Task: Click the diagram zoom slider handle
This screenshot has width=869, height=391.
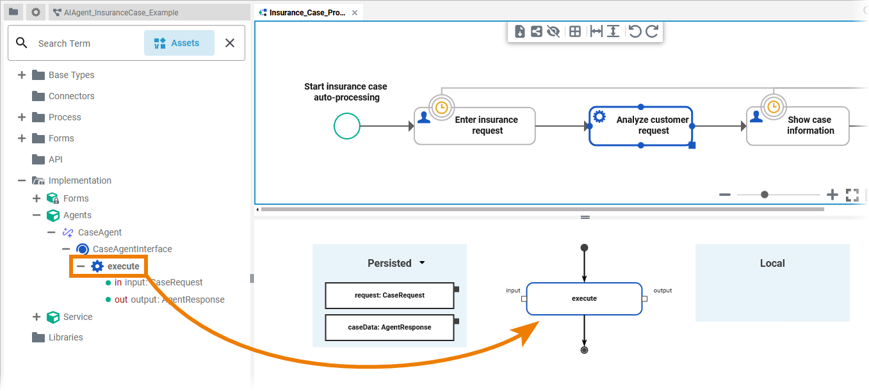Action: pyautogui.click(x=765, y=195)
